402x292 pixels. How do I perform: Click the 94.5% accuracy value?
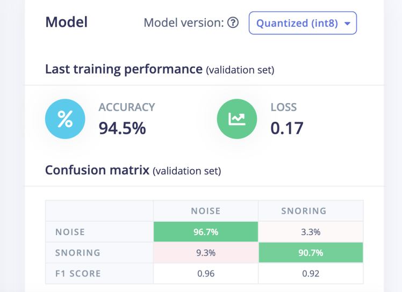[x=122, y=128]
